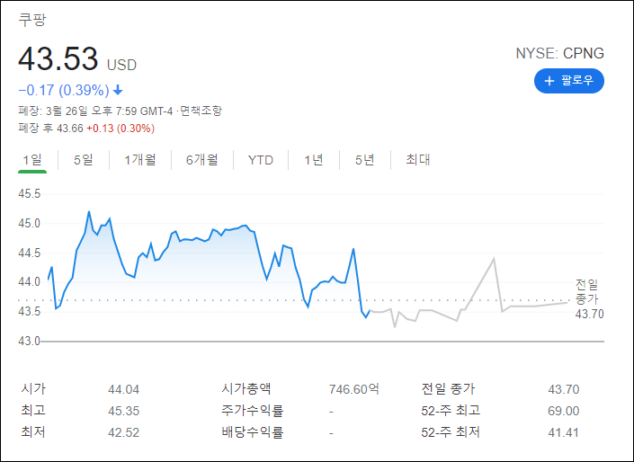Click the 45.5 y-axis label
This screenshot has height=462, width=634.
tap(30, 194)
